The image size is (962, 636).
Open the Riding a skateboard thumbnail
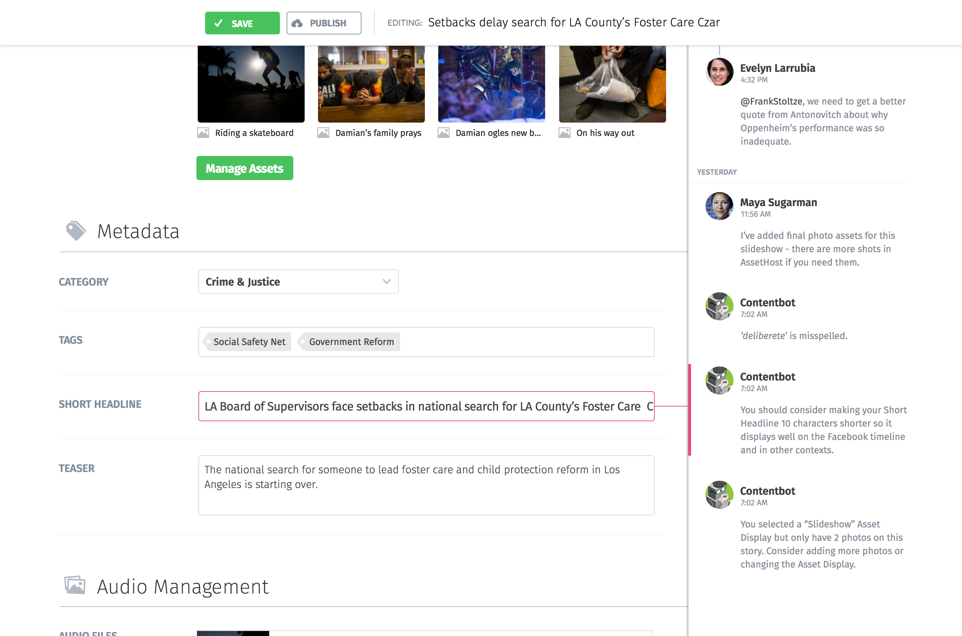(x=251, y=84)
